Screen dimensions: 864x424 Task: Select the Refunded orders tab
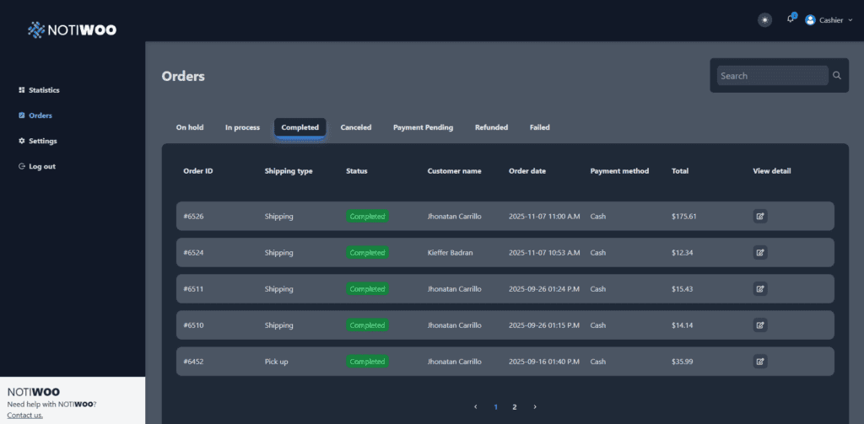492,127
